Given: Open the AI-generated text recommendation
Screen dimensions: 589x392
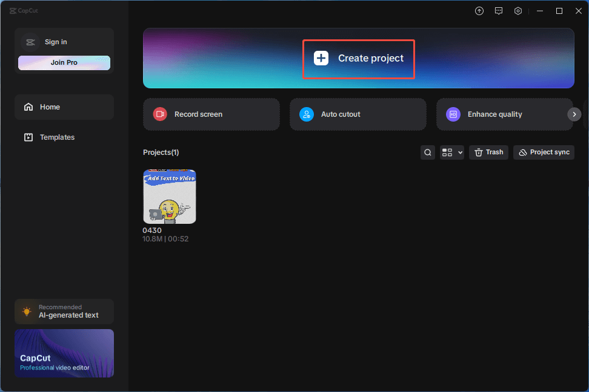Looking at the screenshot, I should pos(64,311).
